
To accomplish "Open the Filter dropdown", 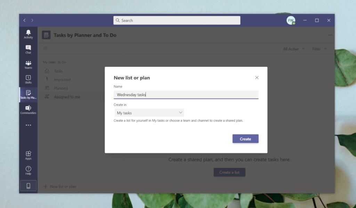I will (319, 49).
